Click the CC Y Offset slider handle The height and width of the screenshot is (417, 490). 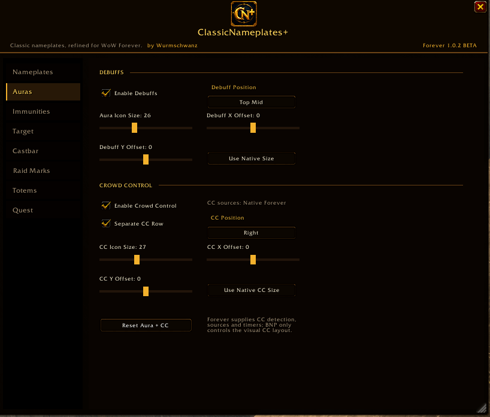coord(146,291)
